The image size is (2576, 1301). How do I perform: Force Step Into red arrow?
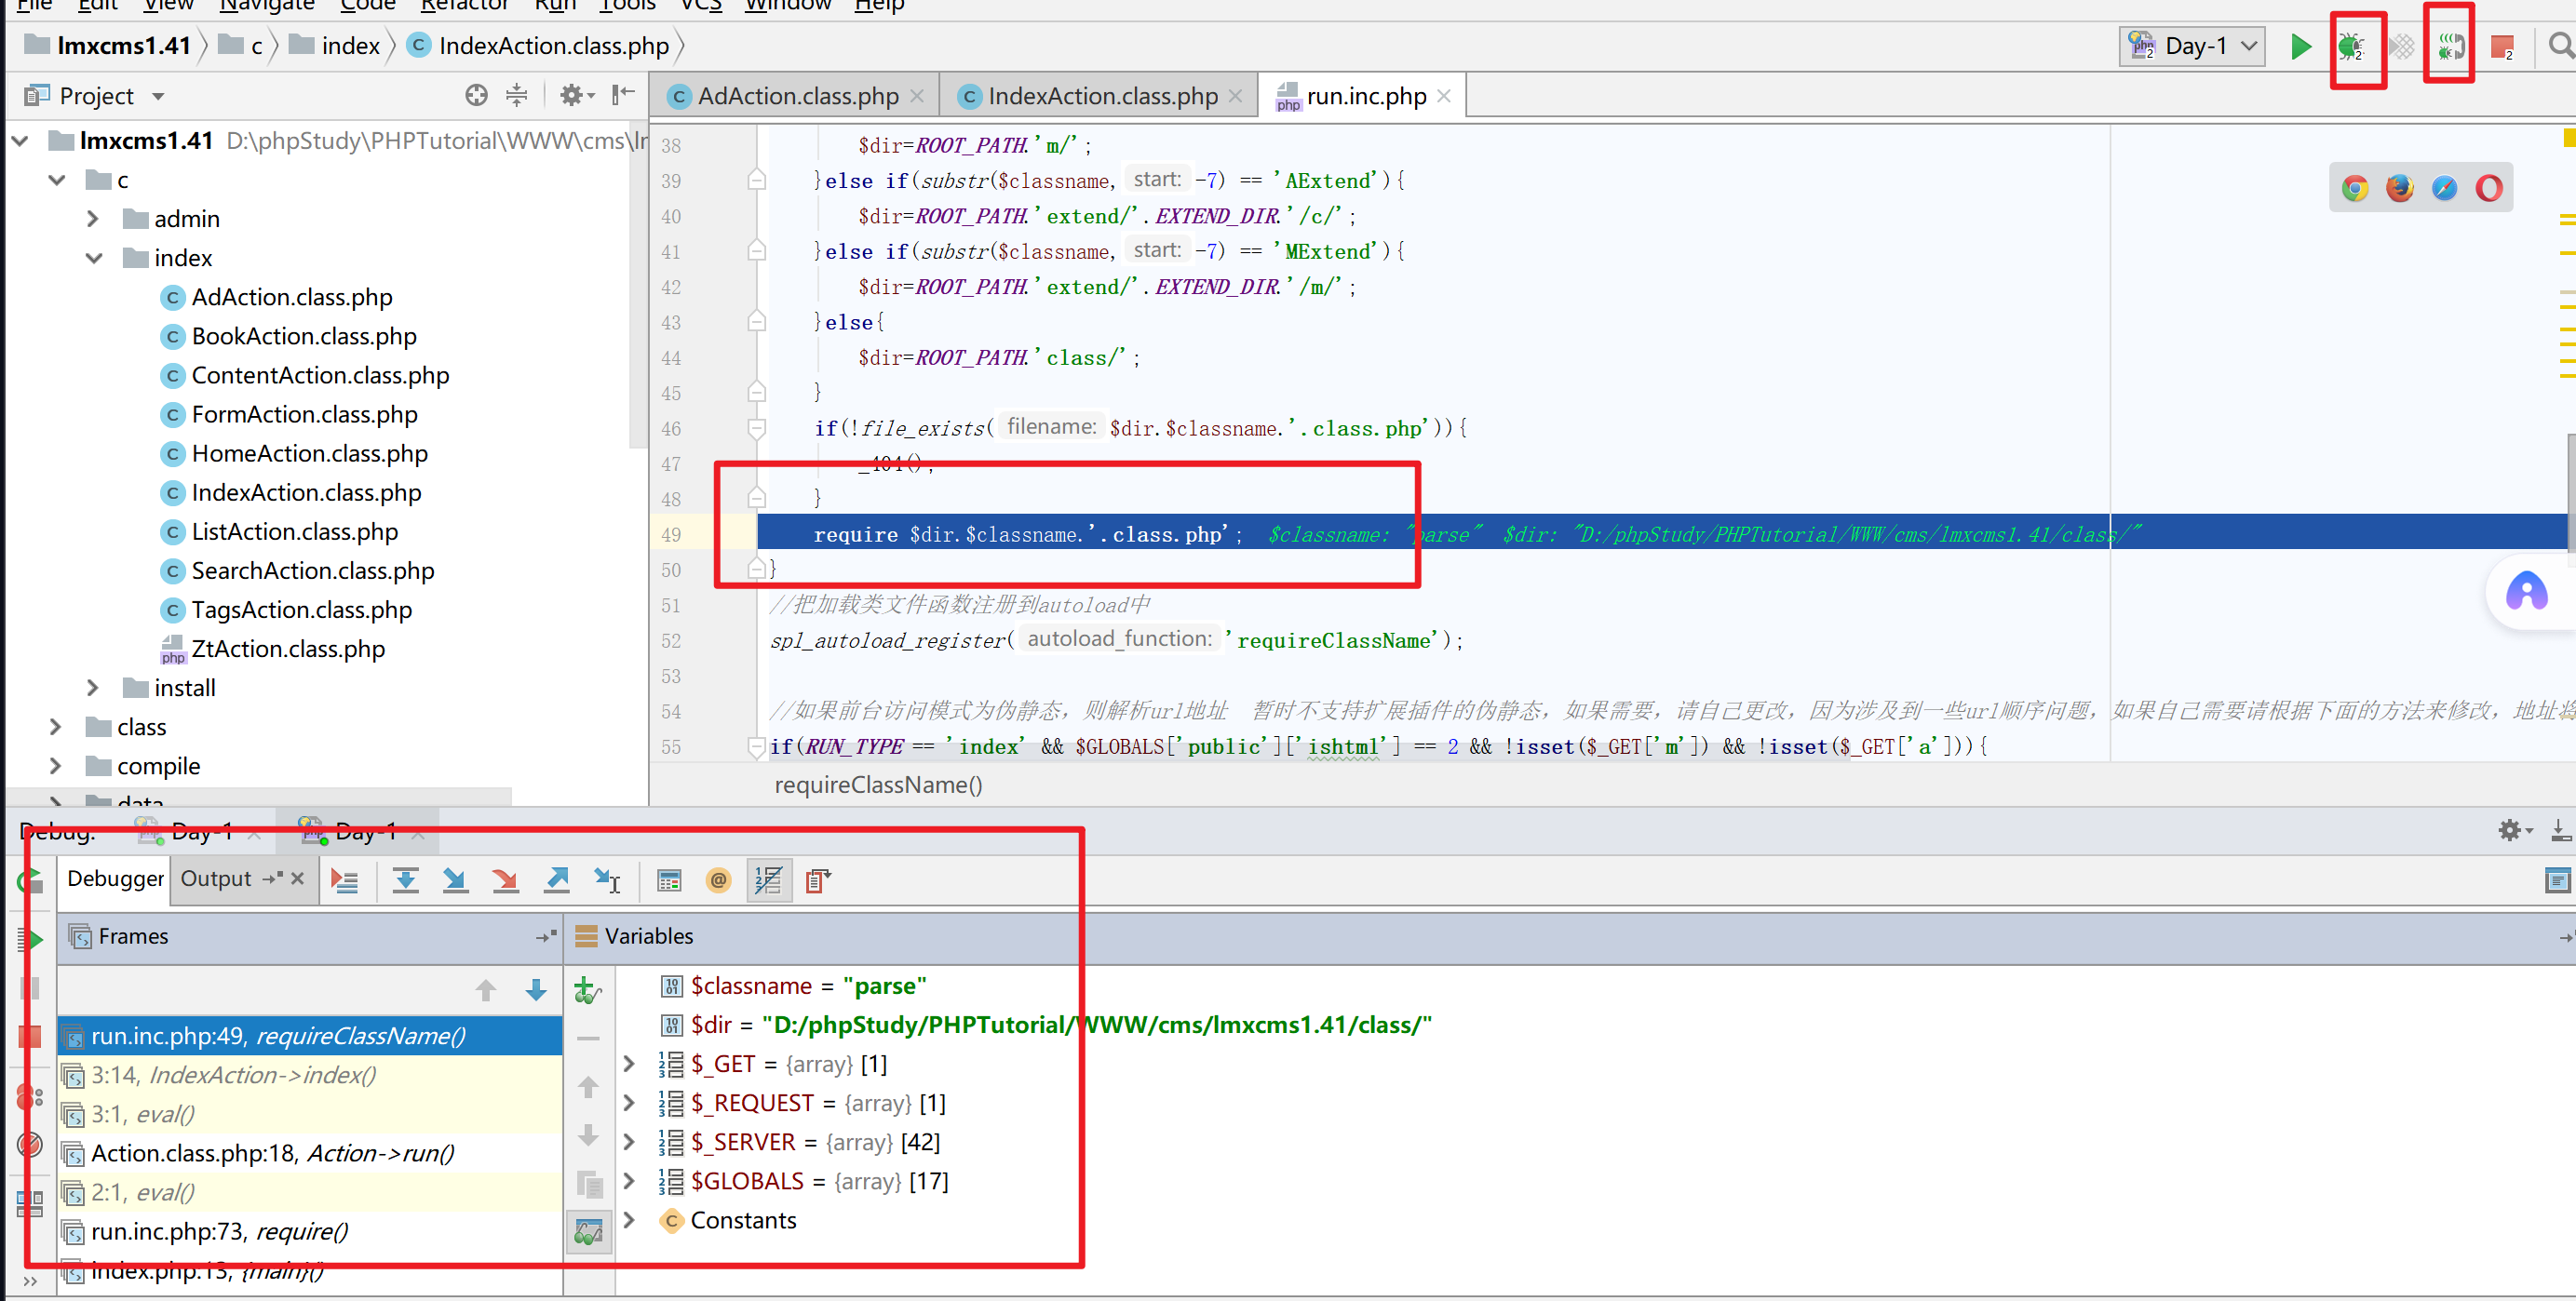pyautogui.click(x=505, y=881)
